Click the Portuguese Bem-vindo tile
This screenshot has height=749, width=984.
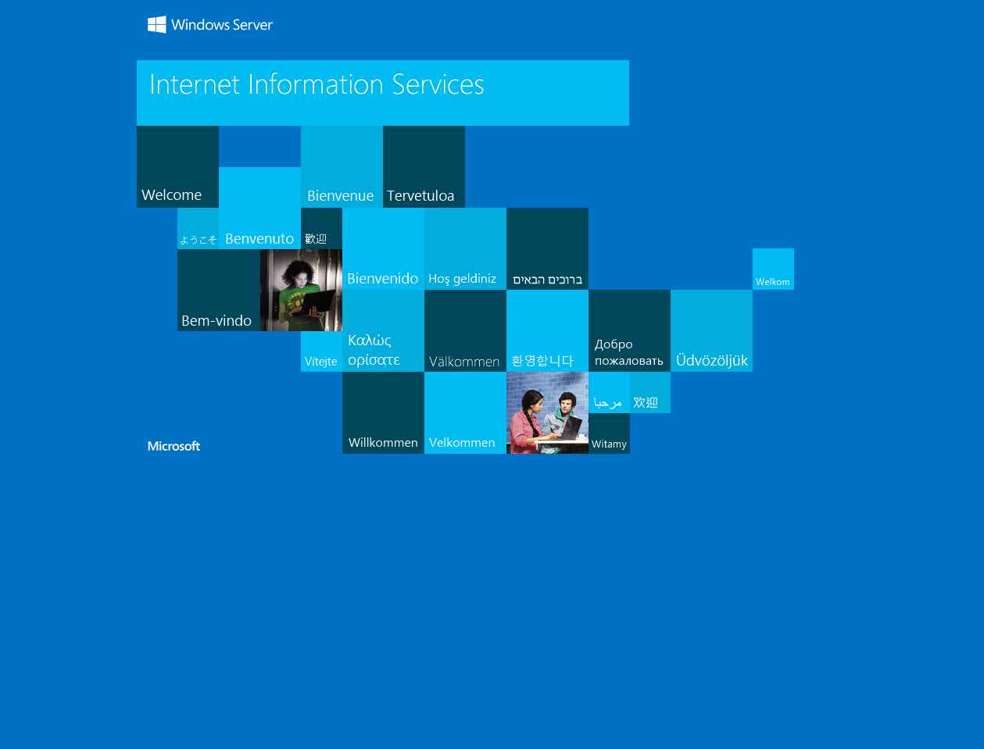pos(218,291)
